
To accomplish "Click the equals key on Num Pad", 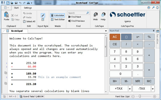I will (x=149, y=70).
